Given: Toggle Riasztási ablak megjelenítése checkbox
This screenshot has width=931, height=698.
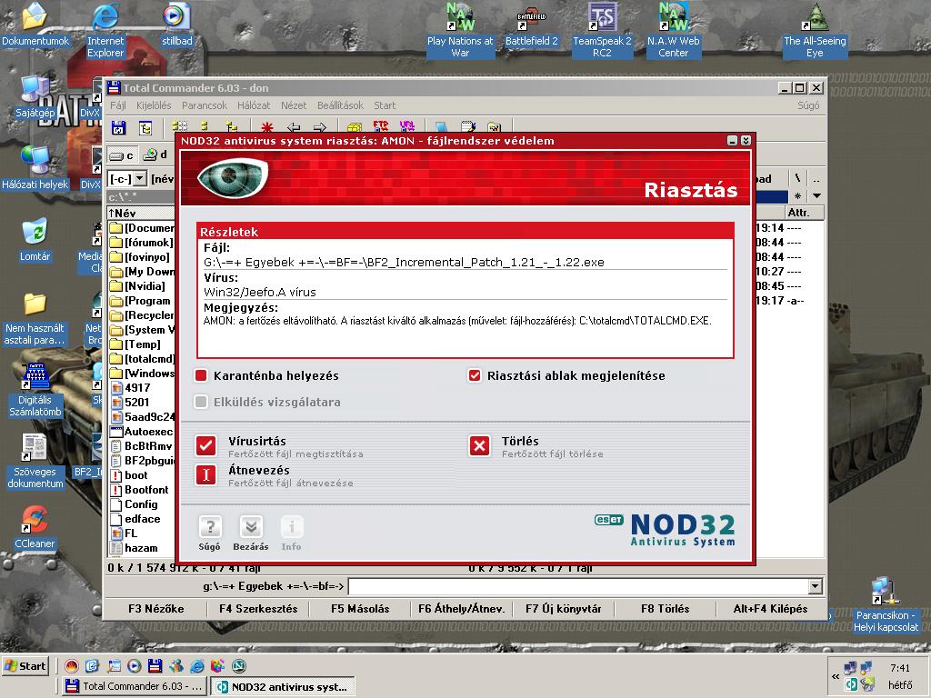Looking at the screenshot, I should tap(475, 375).
